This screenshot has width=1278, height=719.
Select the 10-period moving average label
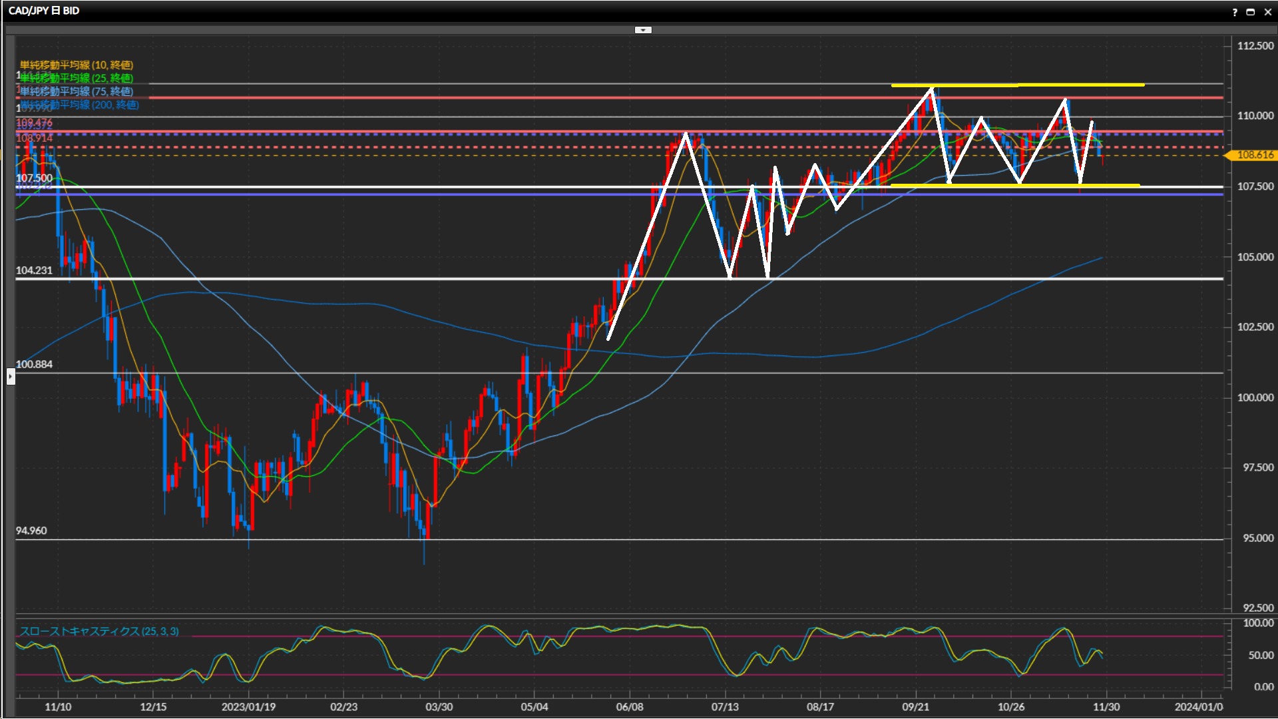click(76, 65)
